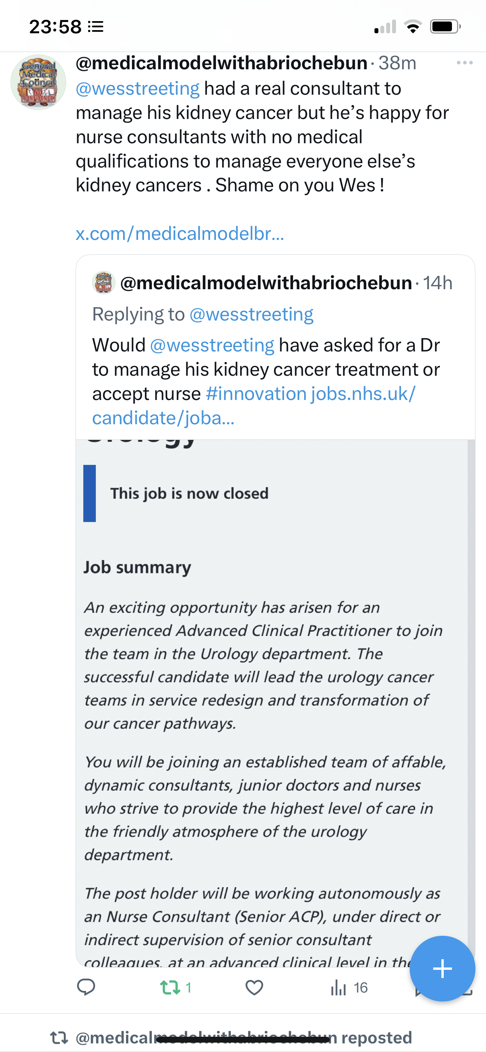Open the three-dot more options menu
This screenshot has width=486, height=1052.
pos(464,63)
